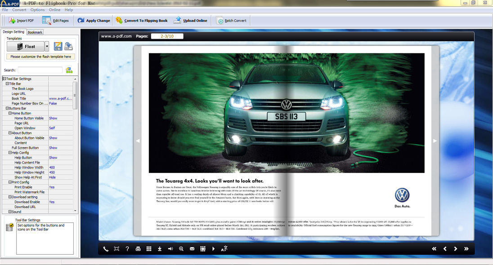Click the 400 value for Help Window Width
The image size is (493, 265).
click(52, 168)
